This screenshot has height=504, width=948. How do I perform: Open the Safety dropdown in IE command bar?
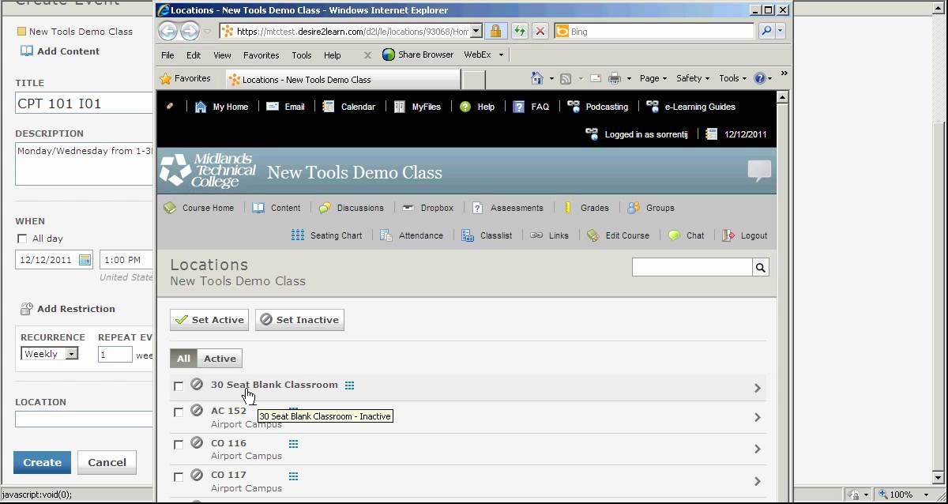tap(693, 78)
